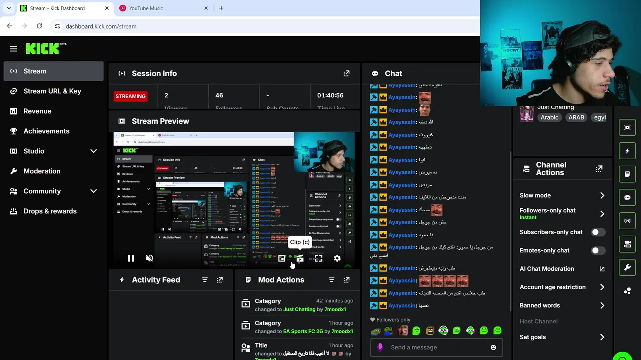Open the Moderation page
Viewport: 641px width, 360px height.
point(54,171)
